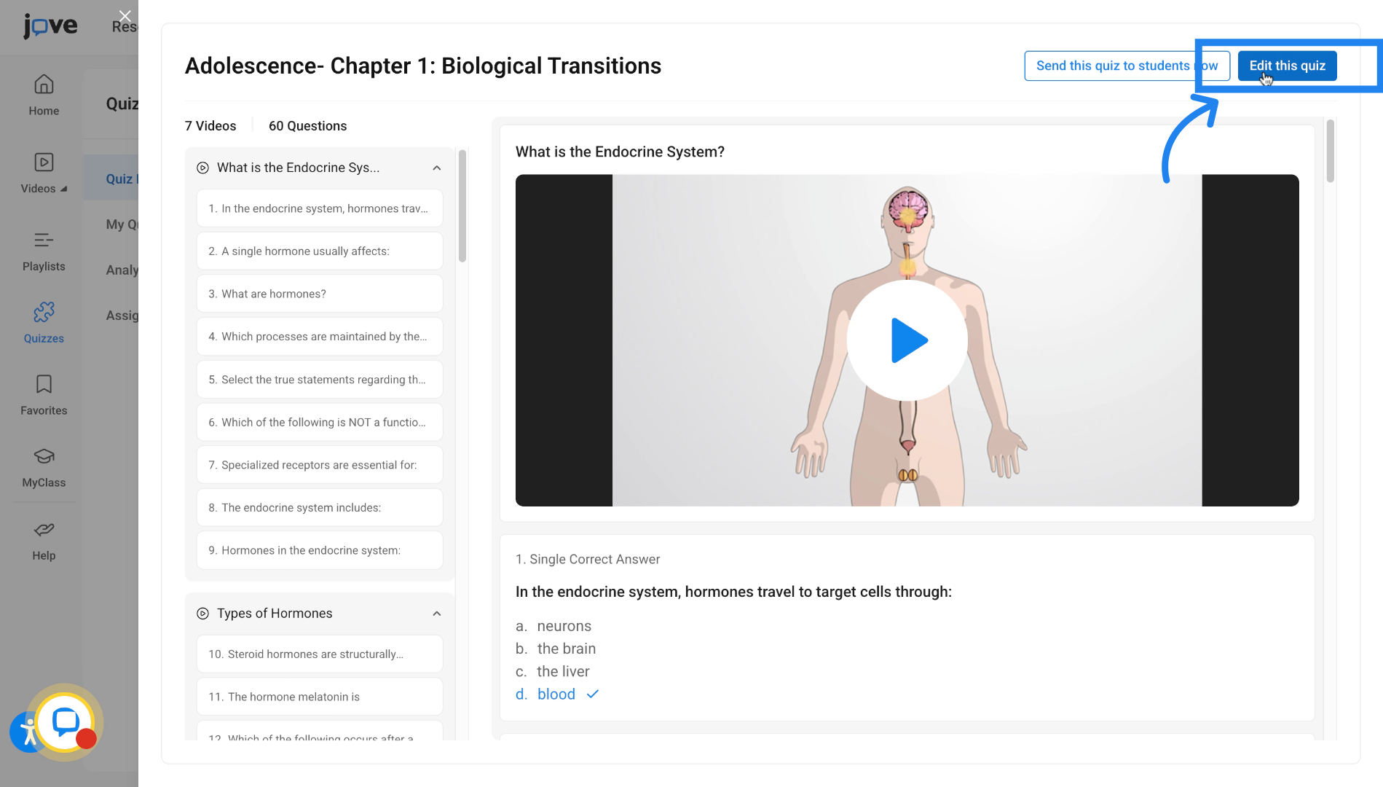Image resolution: width=1383 pixels, height=787 pixels.
Task: Select question 7 about specialized receptors
Action: 320,465
